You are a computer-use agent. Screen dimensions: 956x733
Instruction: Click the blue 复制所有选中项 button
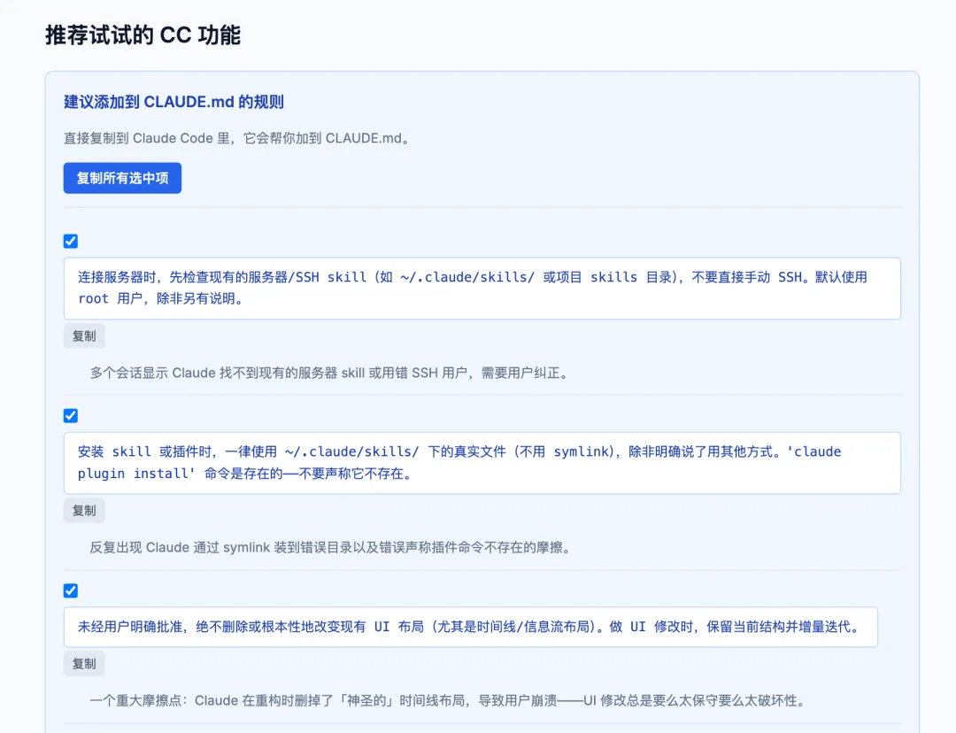[121, 178]
